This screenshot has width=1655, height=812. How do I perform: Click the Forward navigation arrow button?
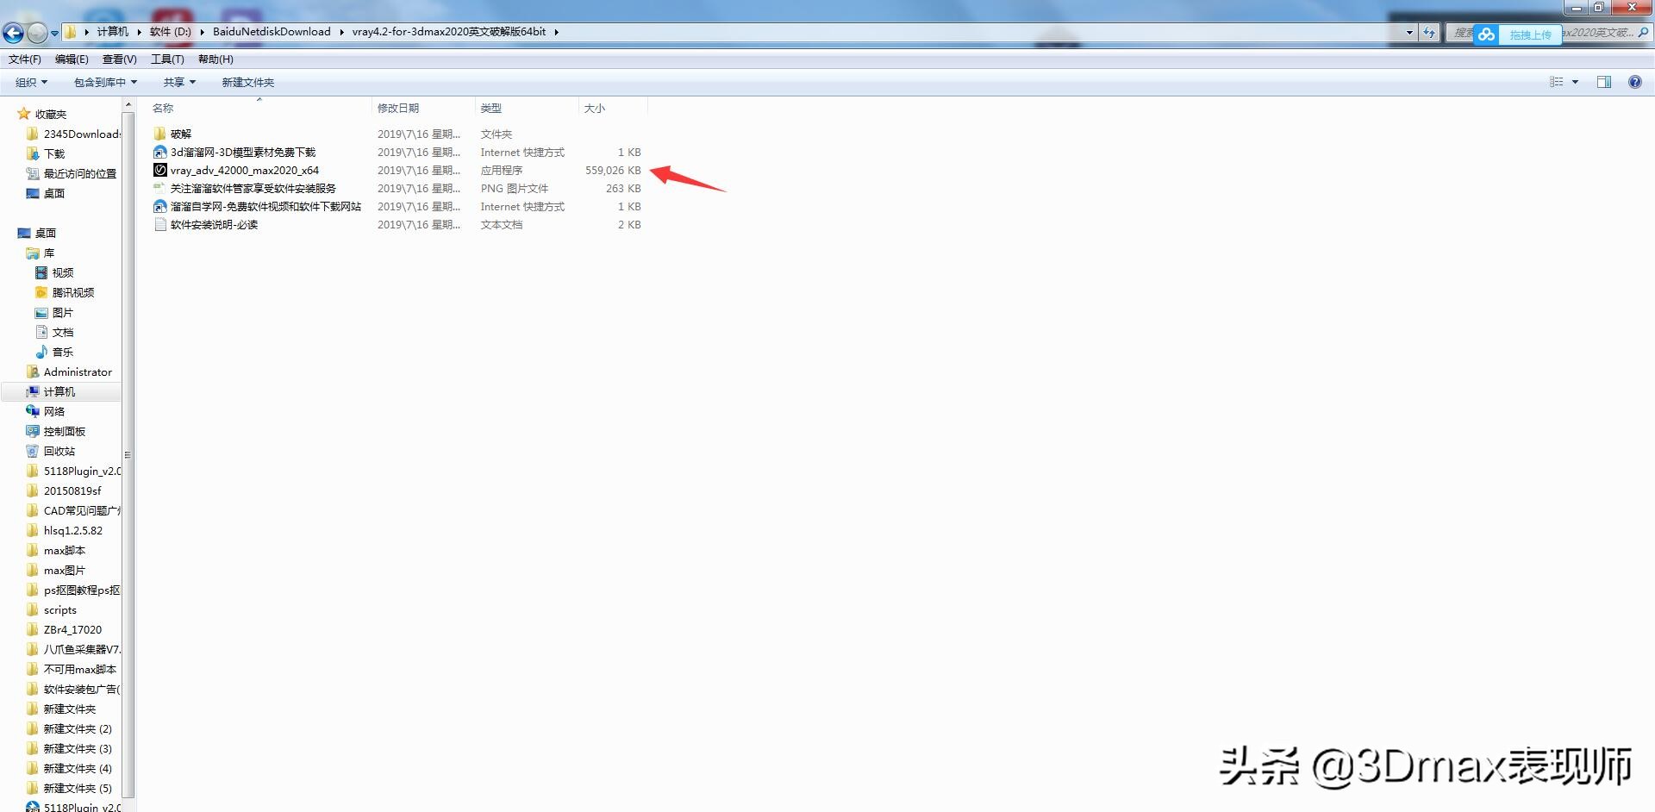coord(37,33)
